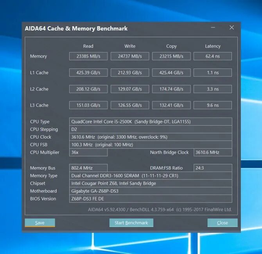Image resolution: width=262 pixels, height=254 pixels.
Task: Click the CPU FSB 100.3 MHz field
Action: pos(151,145)
